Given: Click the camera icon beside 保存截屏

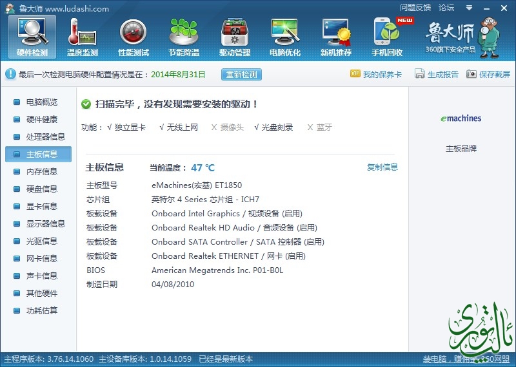Looking at the screenshot, I should click(471, 74).
